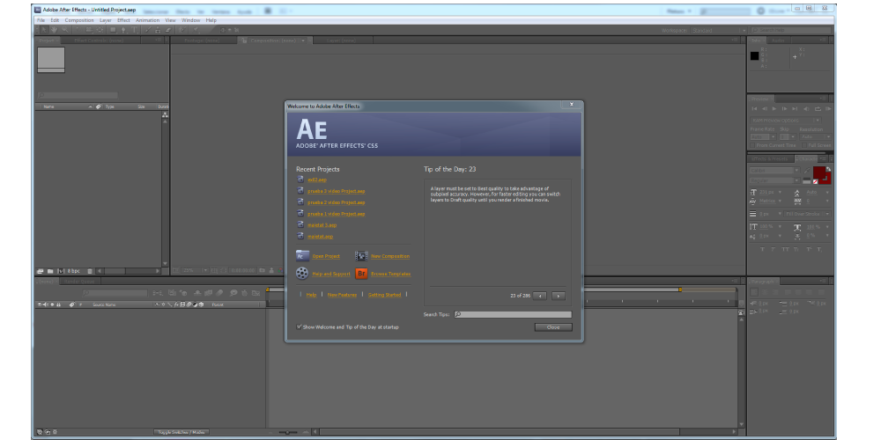The height and width of the screenshot is (440, 881).
Task: Select the Selection arrow tool in toolbar
Action: point(43,30)
